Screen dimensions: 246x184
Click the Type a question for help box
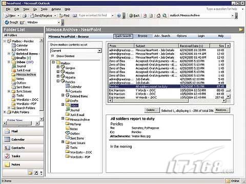pos(222,9)
